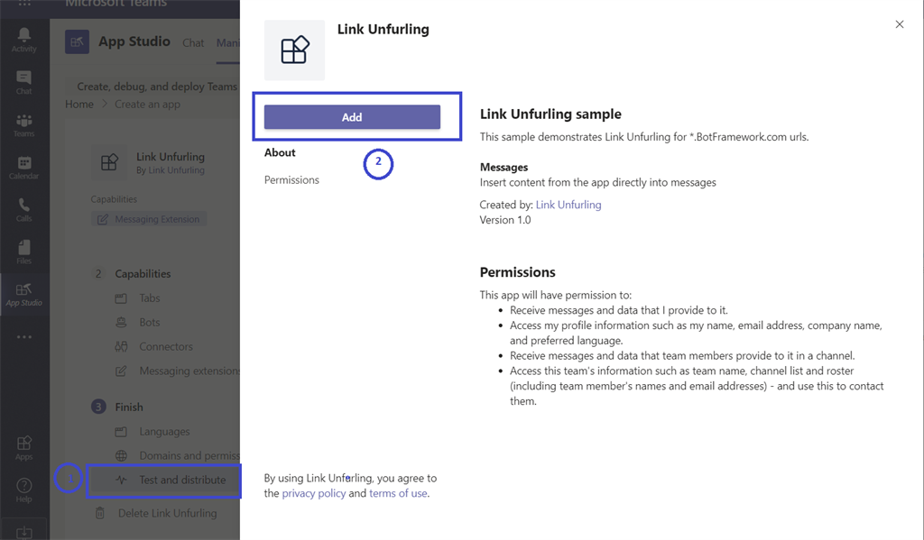The width and height of the screenshot is (924, 540).
Task: Expand more options via the sidebar ellipsis
Action: tap(23, 336)
